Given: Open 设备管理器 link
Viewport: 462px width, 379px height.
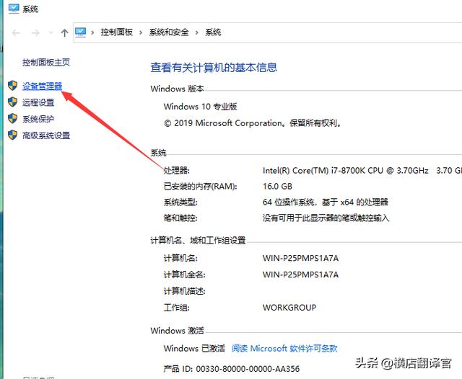Looking at the screenshot, I should coord(42,86).
